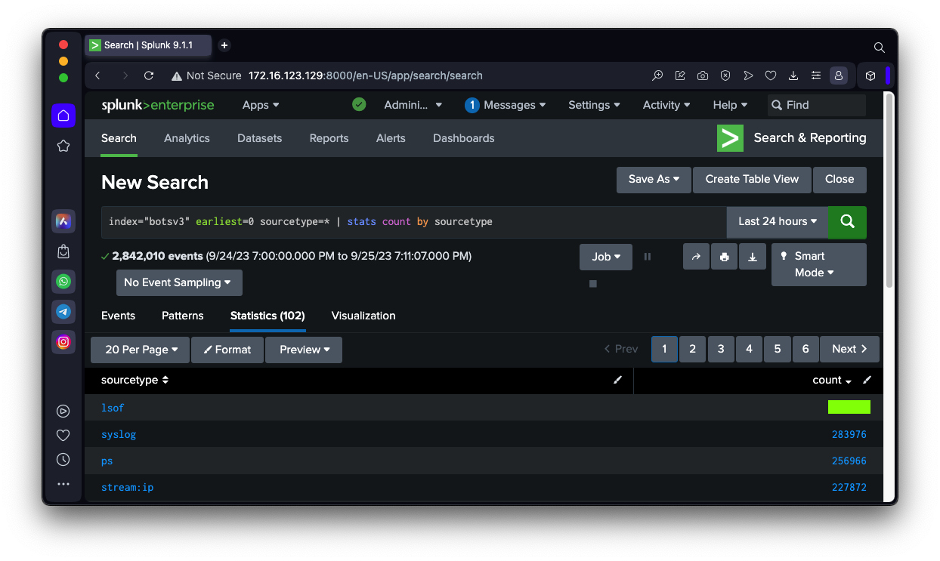
Task: Change the Smart Mode search mode
Action: click(819, 264)
